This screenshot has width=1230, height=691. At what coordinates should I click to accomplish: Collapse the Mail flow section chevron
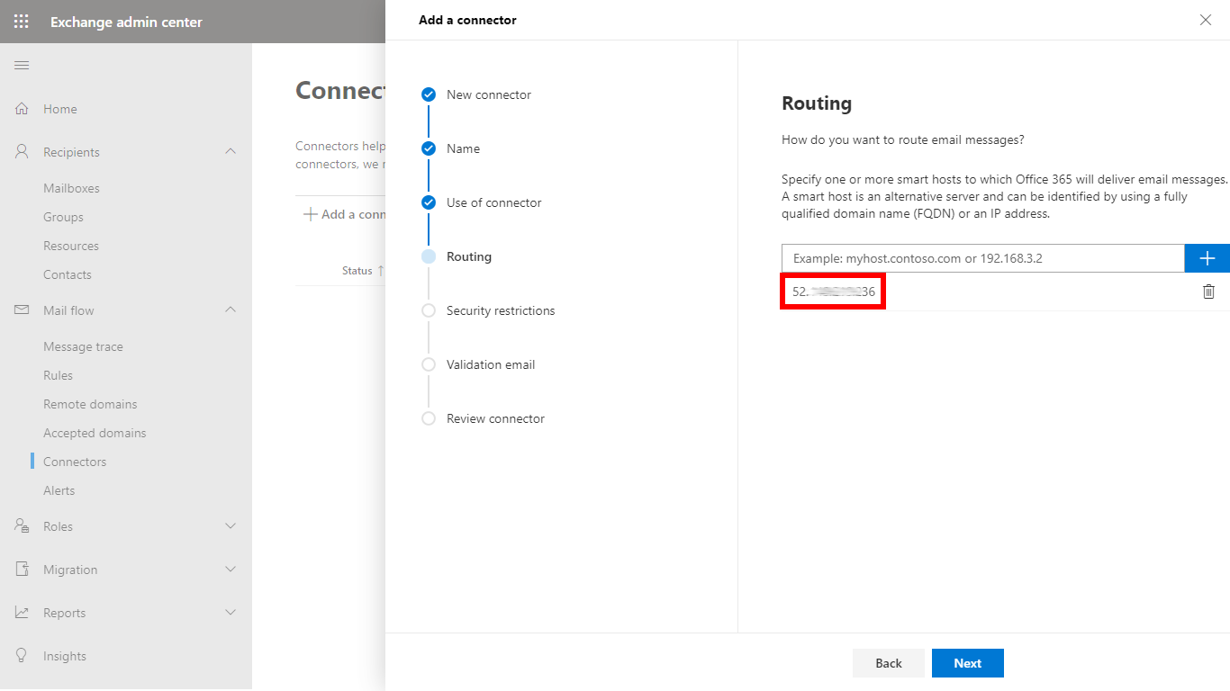pyautogui.click(x=231, y=310)
